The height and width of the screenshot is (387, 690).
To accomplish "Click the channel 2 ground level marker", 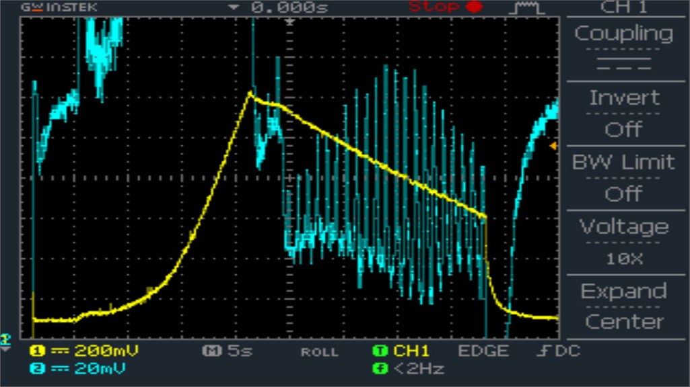I will tap(5, 339).
